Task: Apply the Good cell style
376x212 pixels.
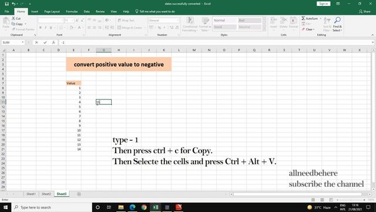Action: pos(224,27)
